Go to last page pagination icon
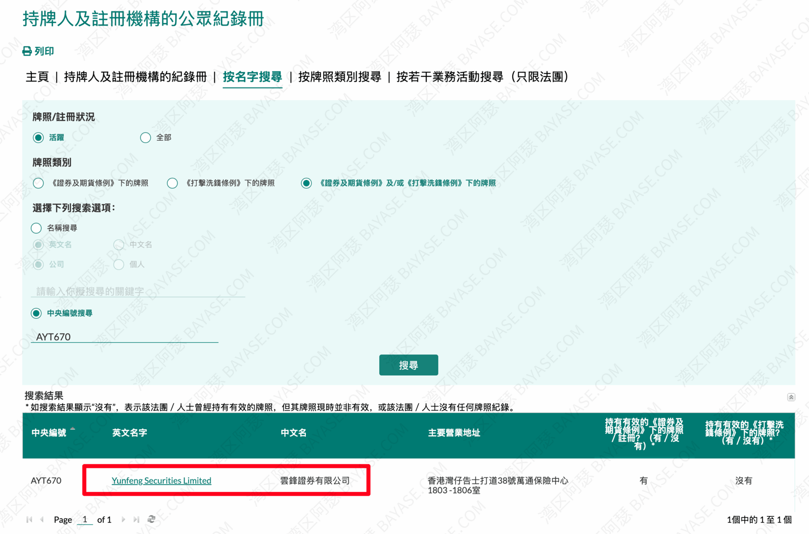The height and width of the screenshot is (534, 809). [x=136, y=519]
